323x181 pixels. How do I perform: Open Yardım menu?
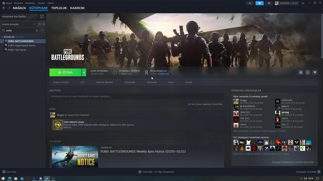tap(50, 3)
